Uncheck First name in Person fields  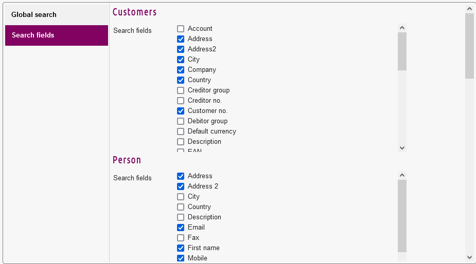[x=181, y=248]
